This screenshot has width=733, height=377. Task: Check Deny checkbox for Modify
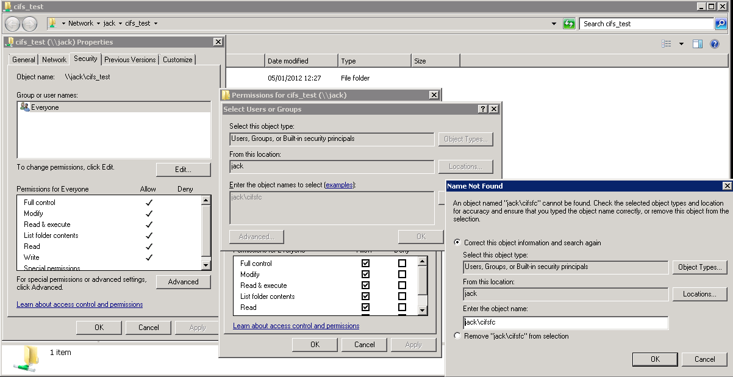[x=402, y=275]
